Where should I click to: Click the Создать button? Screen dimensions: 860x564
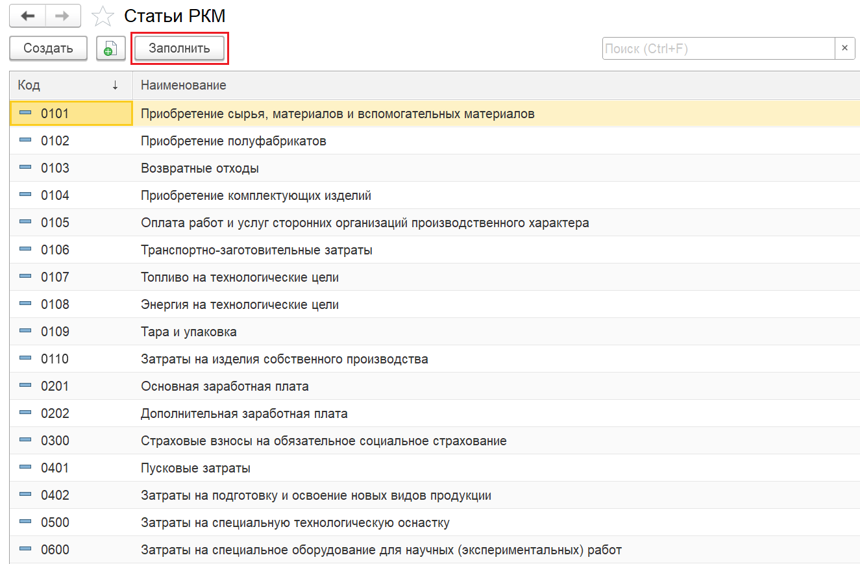click(48, 49)
